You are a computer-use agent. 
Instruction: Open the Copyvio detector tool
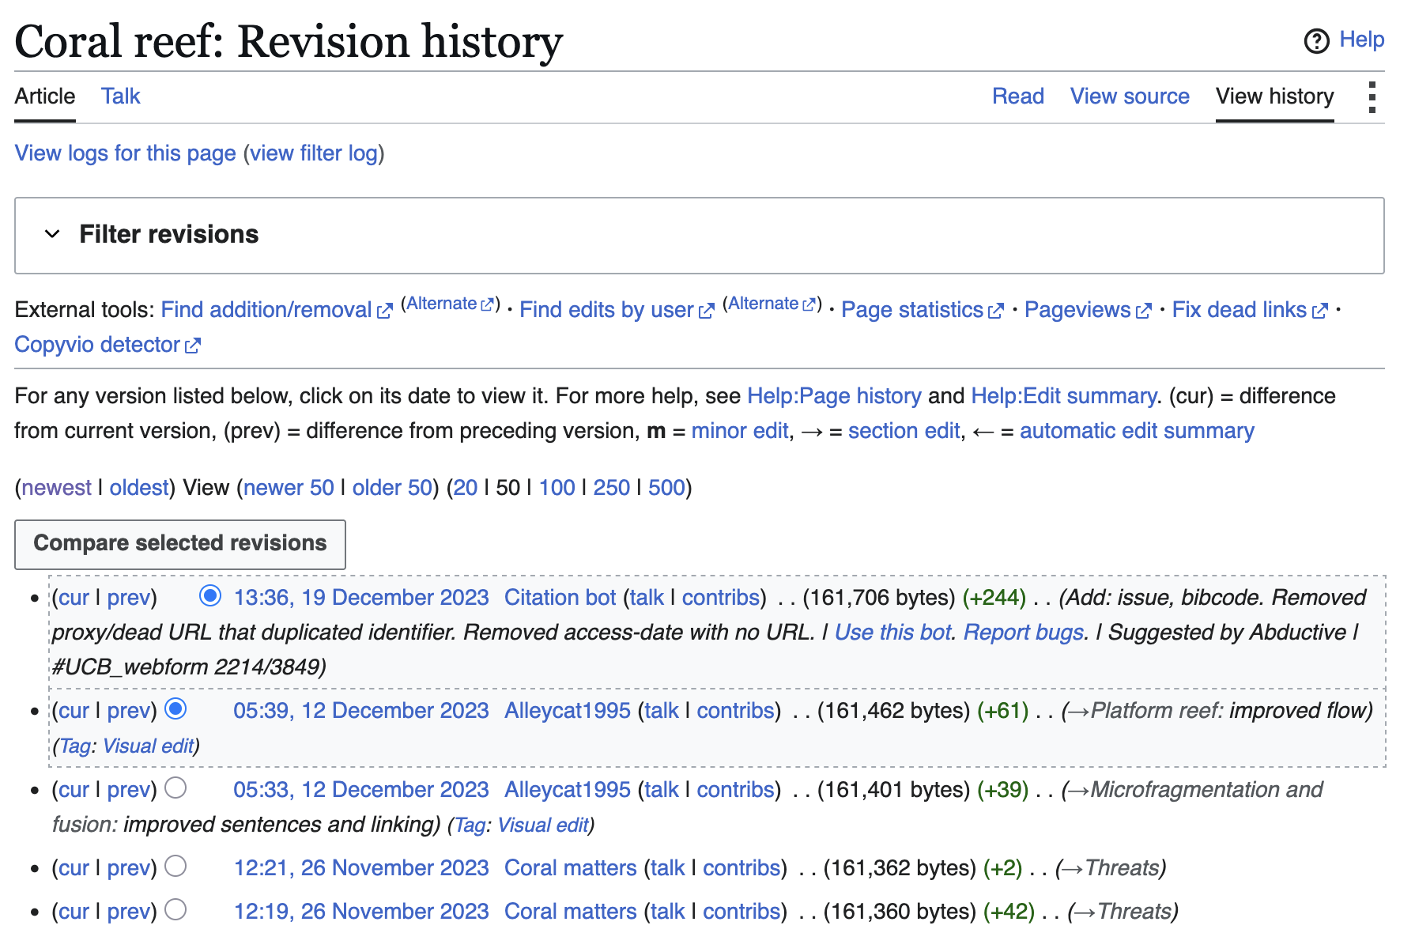click(108, 345)
